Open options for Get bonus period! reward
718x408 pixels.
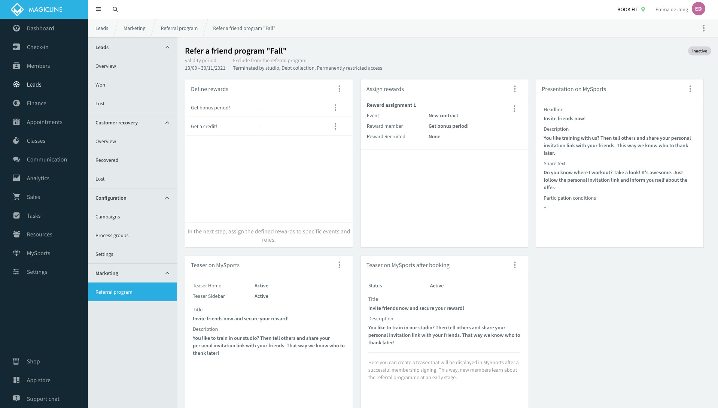pos(335,108)
